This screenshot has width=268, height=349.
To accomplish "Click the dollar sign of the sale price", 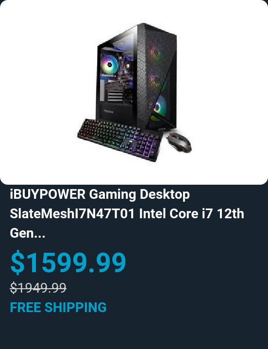I will pyautogui.click(x=17, y=262).
